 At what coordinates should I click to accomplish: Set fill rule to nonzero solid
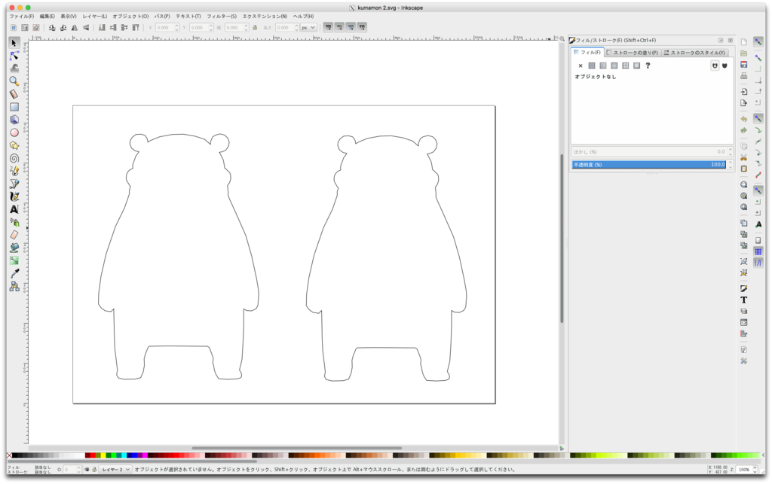pyautogui.click(x=725, y=65)
